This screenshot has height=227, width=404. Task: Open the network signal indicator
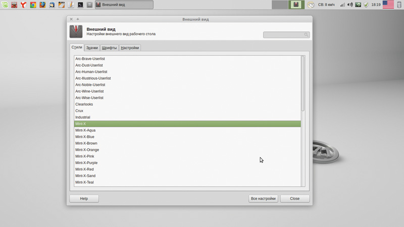(x=342, y=5)
